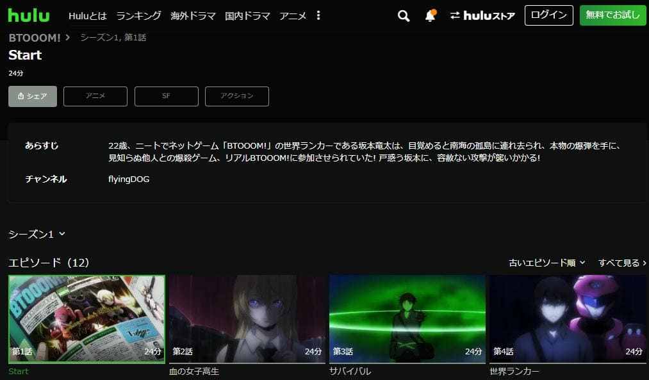Open ランキング menu item
Image resolution: width=649 pixels, height=380 pixels.
pyautogui.click(x=138, y=16)
